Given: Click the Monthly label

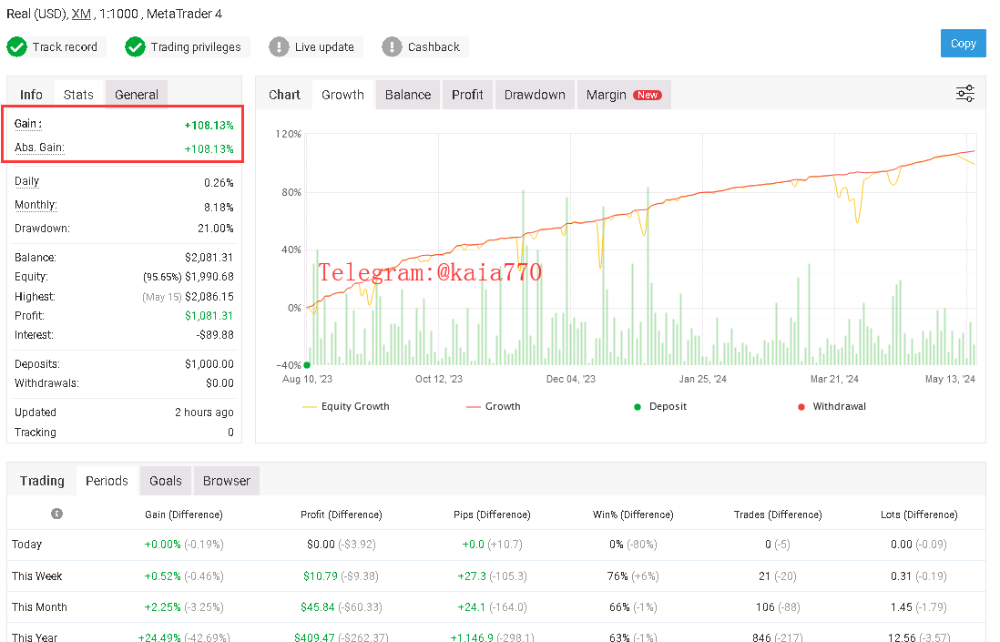Looking at the screenshot, I should (x=36, y=205).
